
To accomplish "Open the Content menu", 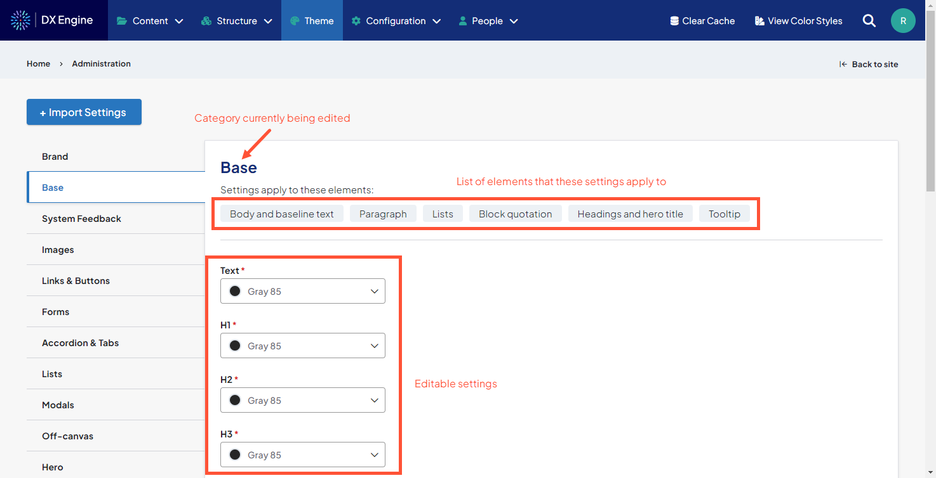I will [150, 20].
